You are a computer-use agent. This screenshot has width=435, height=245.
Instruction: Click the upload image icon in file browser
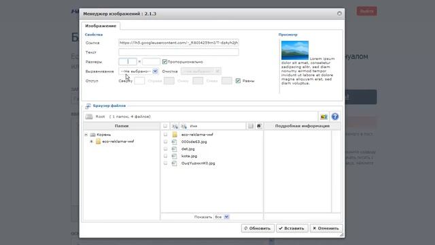[324, 116]
